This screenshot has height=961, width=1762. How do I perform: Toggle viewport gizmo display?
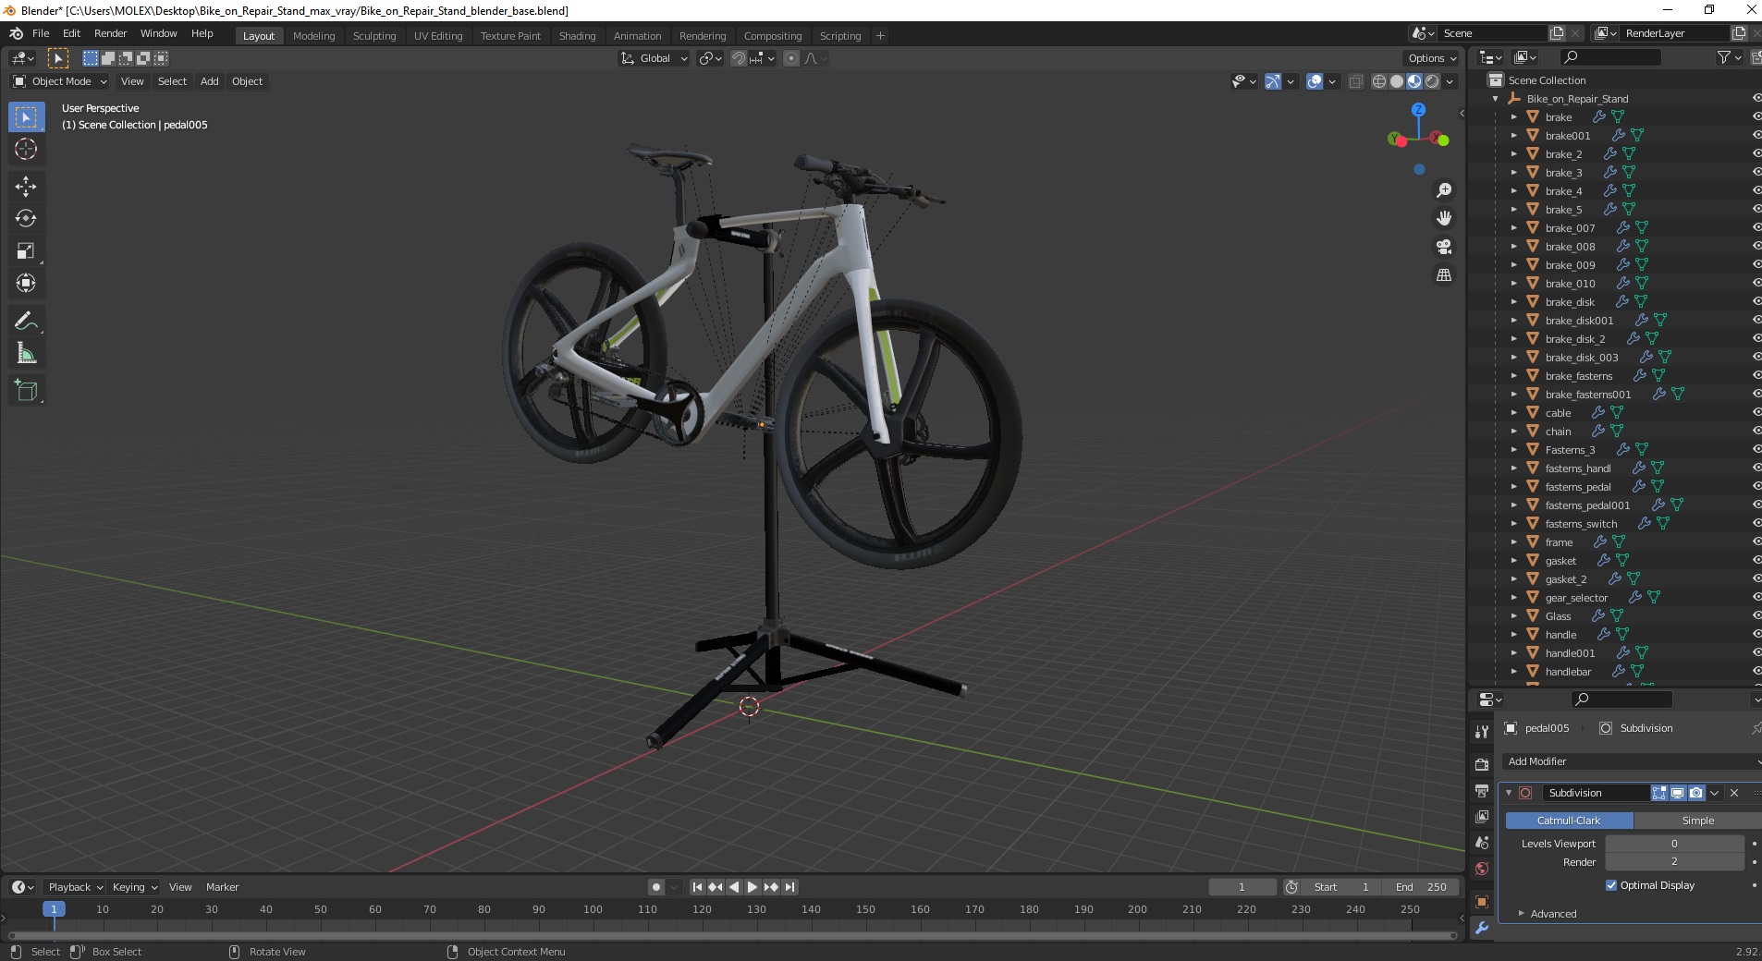pyautogui.click(x=1273, y=81)
